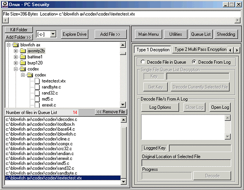Select Decode File in Queue option

(x=142, y=62)
